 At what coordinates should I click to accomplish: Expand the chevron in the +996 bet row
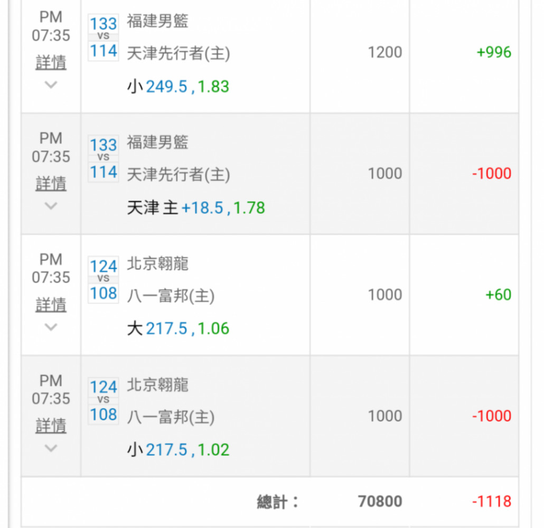[51, 84]
